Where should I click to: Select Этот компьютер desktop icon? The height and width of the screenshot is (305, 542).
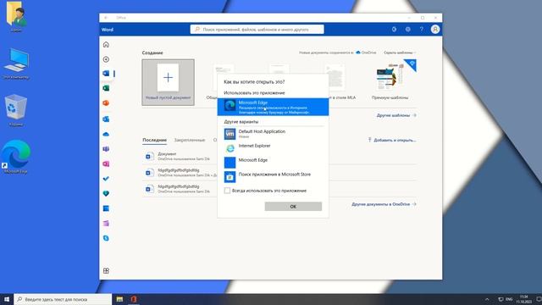click(x=15, y=64)
